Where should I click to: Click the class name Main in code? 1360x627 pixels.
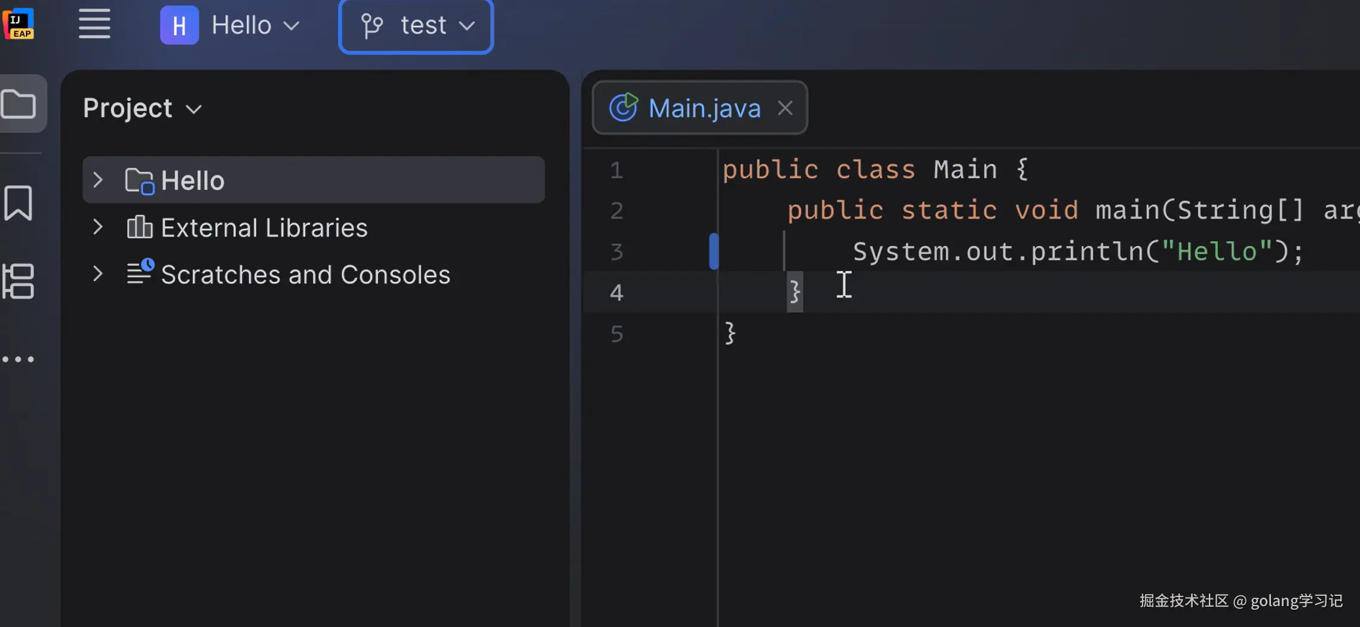[965, 170]
